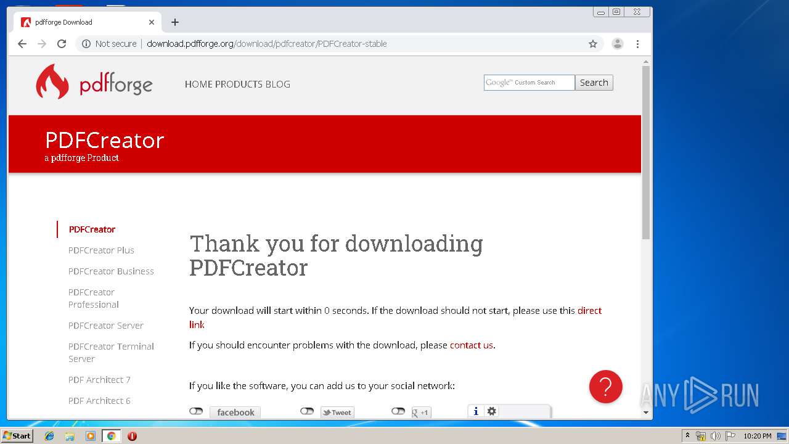Enable the Tweet share toggle
The height and width of the screenshot is (444, 789).
point(307,411)
